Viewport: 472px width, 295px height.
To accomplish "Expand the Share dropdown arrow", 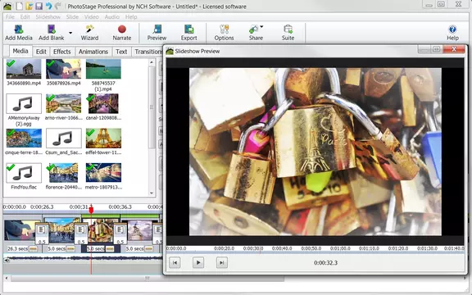I will click(261, 27).
